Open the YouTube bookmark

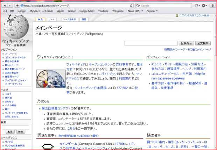[103, 11]
